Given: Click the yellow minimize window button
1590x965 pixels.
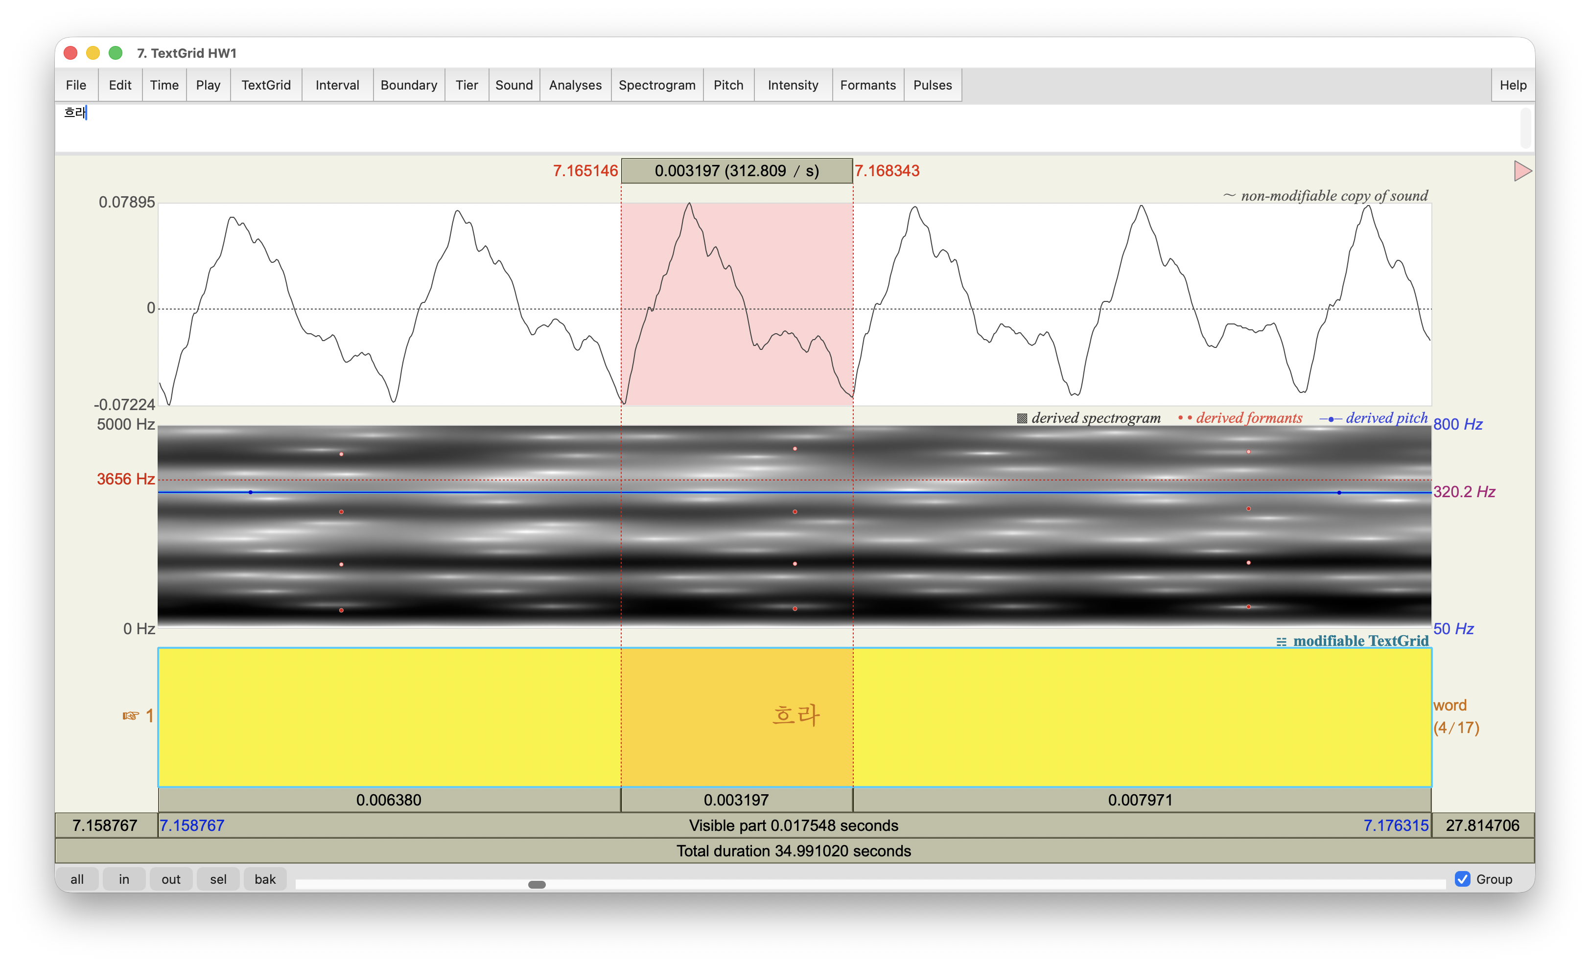Looking at the screenshot, I should pyautogui.click(x=93, y=53).
